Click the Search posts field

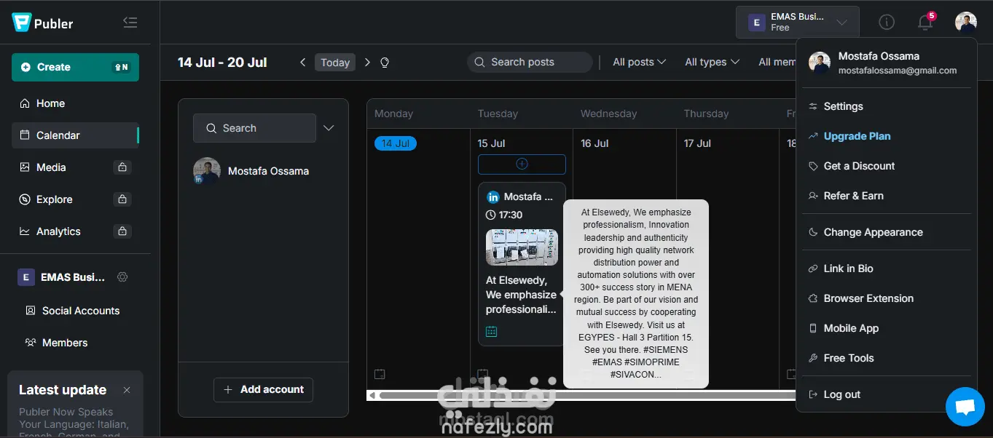(530, 62)
